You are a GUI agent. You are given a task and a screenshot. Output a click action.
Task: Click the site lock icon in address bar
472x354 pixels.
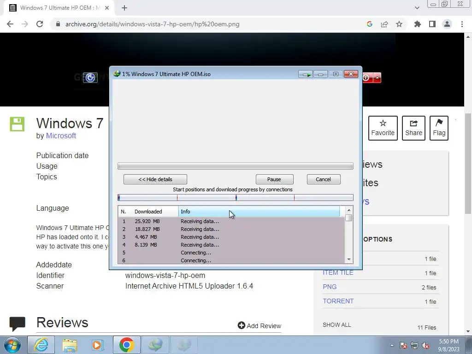pos(58,24)
